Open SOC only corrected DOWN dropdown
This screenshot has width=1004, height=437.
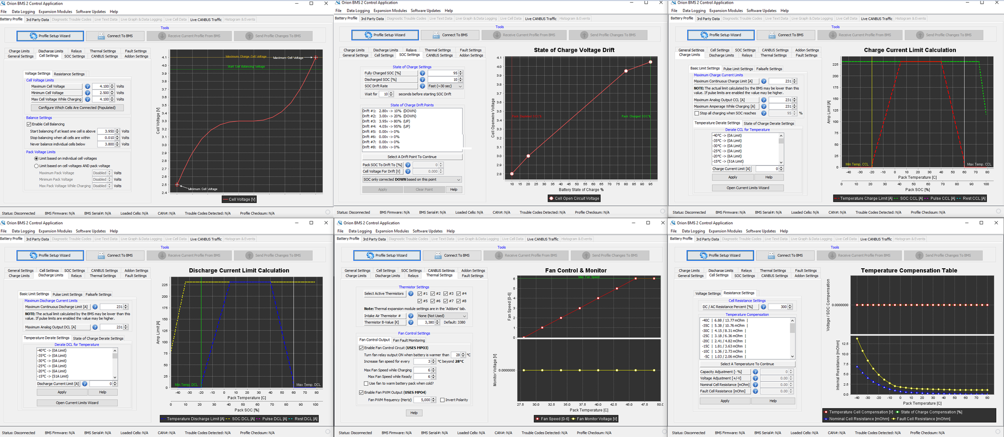coord(413,179)
